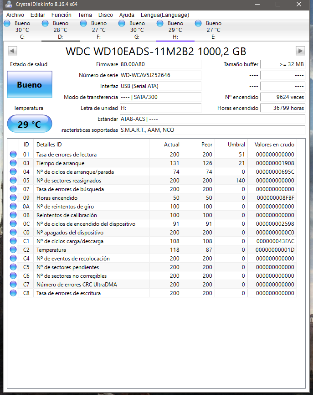Click the ID column header

coord(26,145)
